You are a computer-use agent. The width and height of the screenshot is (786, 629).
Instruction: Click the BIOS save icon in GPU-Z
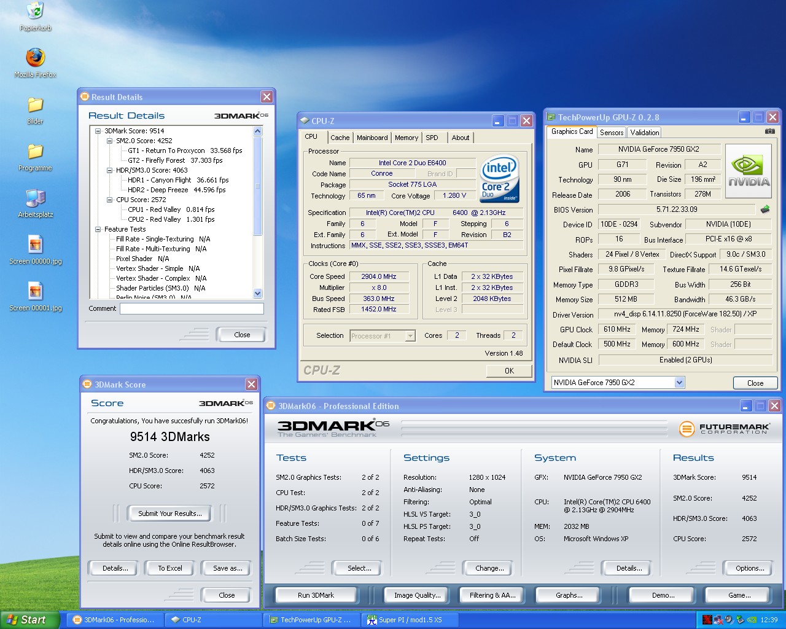[x=765, y=209]
